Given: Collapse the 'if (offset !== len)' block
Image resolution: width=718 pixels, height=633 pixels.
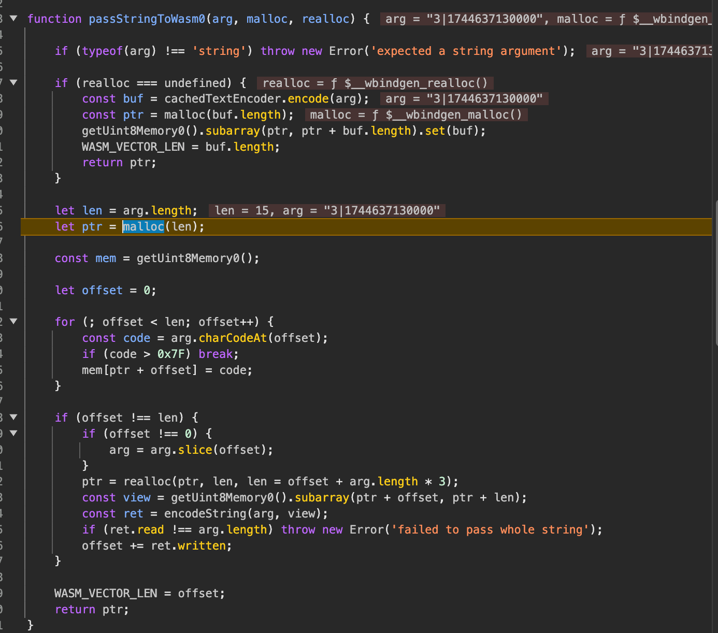Looking at the screenshot, I should (13, 417).
